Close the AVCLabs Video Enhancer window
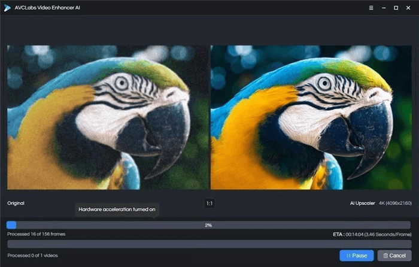Image resolution: width=419 pixels, height=267 pixels. tap(410, 8)
